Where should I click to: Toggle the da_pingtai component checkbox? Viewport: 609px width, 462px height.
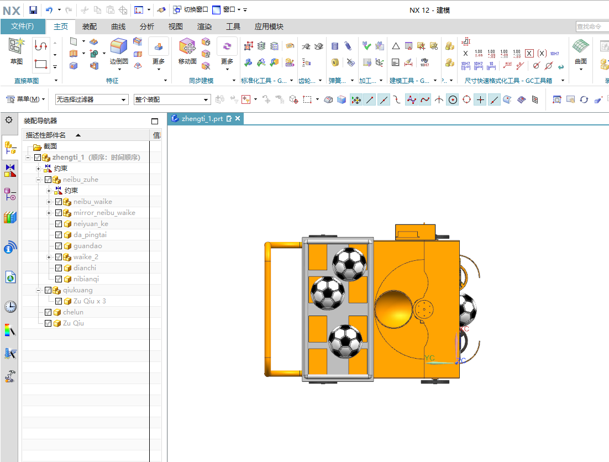point(59,235)
